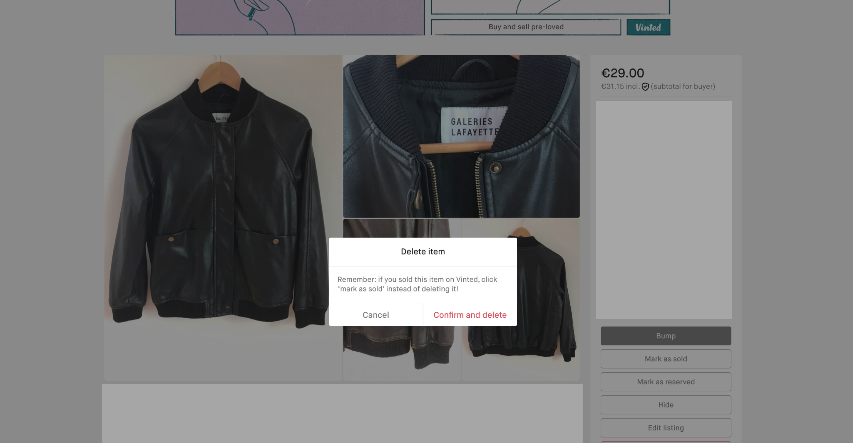Click Mark as sold toggle button
Image resolution: width=853 pixels, height=443 pixels.
point(666,358)
